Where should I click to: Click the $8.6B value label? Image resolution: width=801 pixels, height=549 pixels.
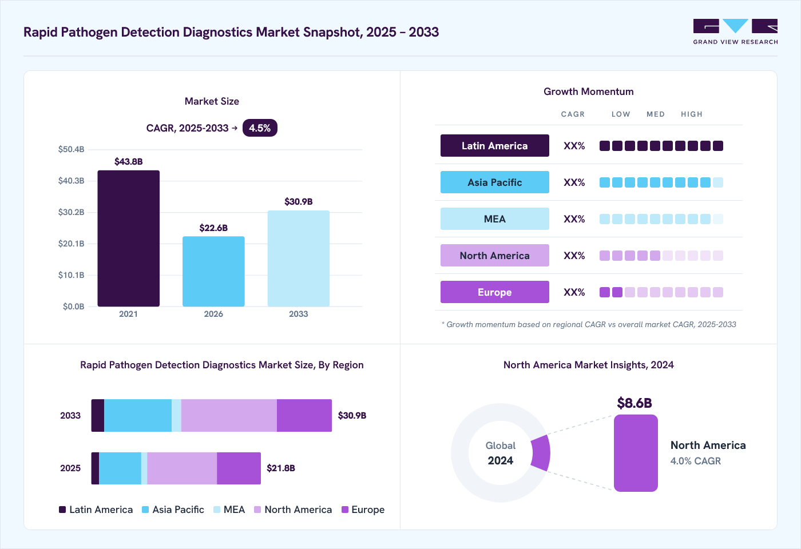[x=635, y=403]
